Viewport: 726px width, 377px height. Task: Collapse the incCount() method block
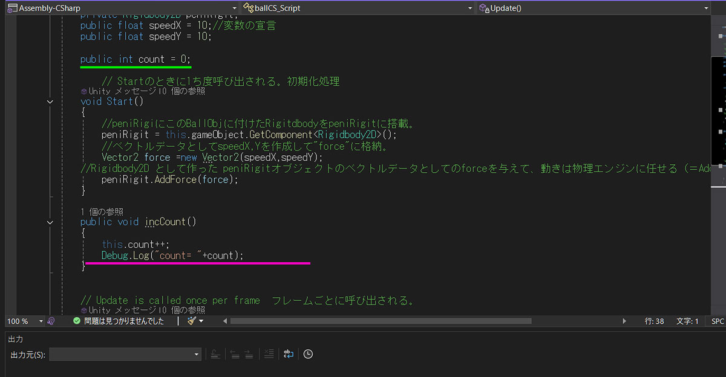pos(51,222)
